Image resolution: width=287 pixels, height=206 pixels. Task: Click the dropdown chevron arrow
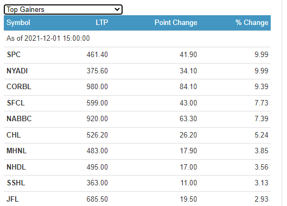(x=117, y=9)
